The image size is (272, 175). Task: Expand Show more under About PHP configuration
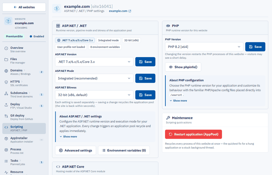click(178, 101)
